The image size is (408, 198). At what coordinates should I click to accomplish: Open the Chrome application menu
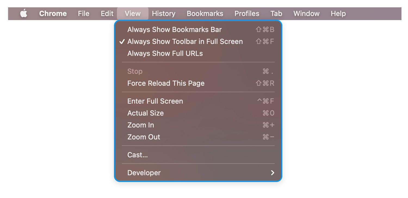53,14
